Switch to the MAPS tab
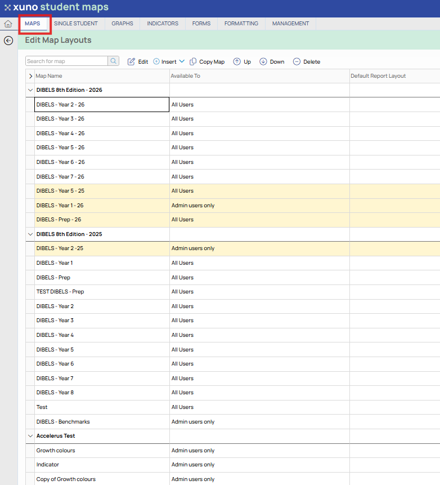Screen dimensions: 440x485 33,24
